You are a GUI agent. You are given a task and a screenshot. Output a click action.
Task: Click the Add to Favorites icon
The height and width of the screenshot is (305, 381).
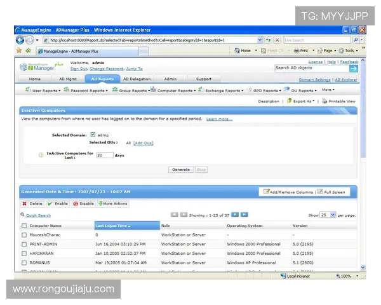pos(28,51)
